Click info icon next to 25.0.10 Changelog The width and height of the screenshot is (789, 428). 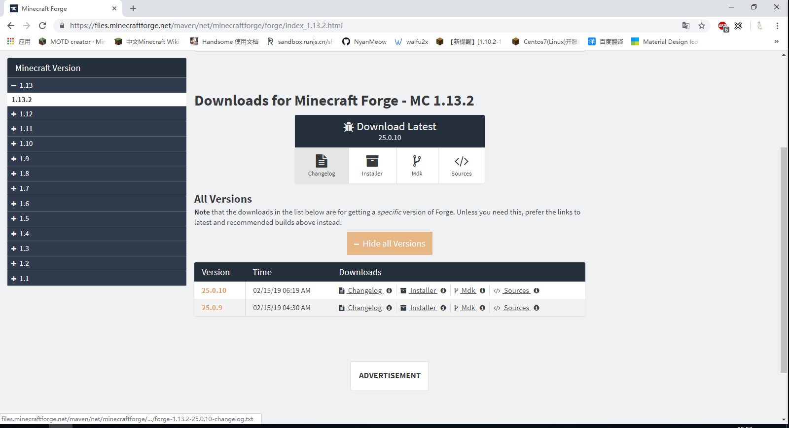point(389,291)
